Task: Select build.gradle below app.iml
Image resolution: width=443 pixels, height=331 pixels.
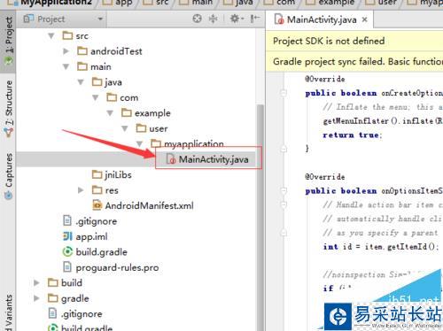Action: pyautogui.click(x=101, y=252)
